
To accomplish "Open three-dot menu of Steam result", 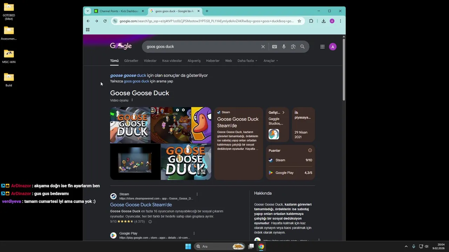I will (197, 194).
